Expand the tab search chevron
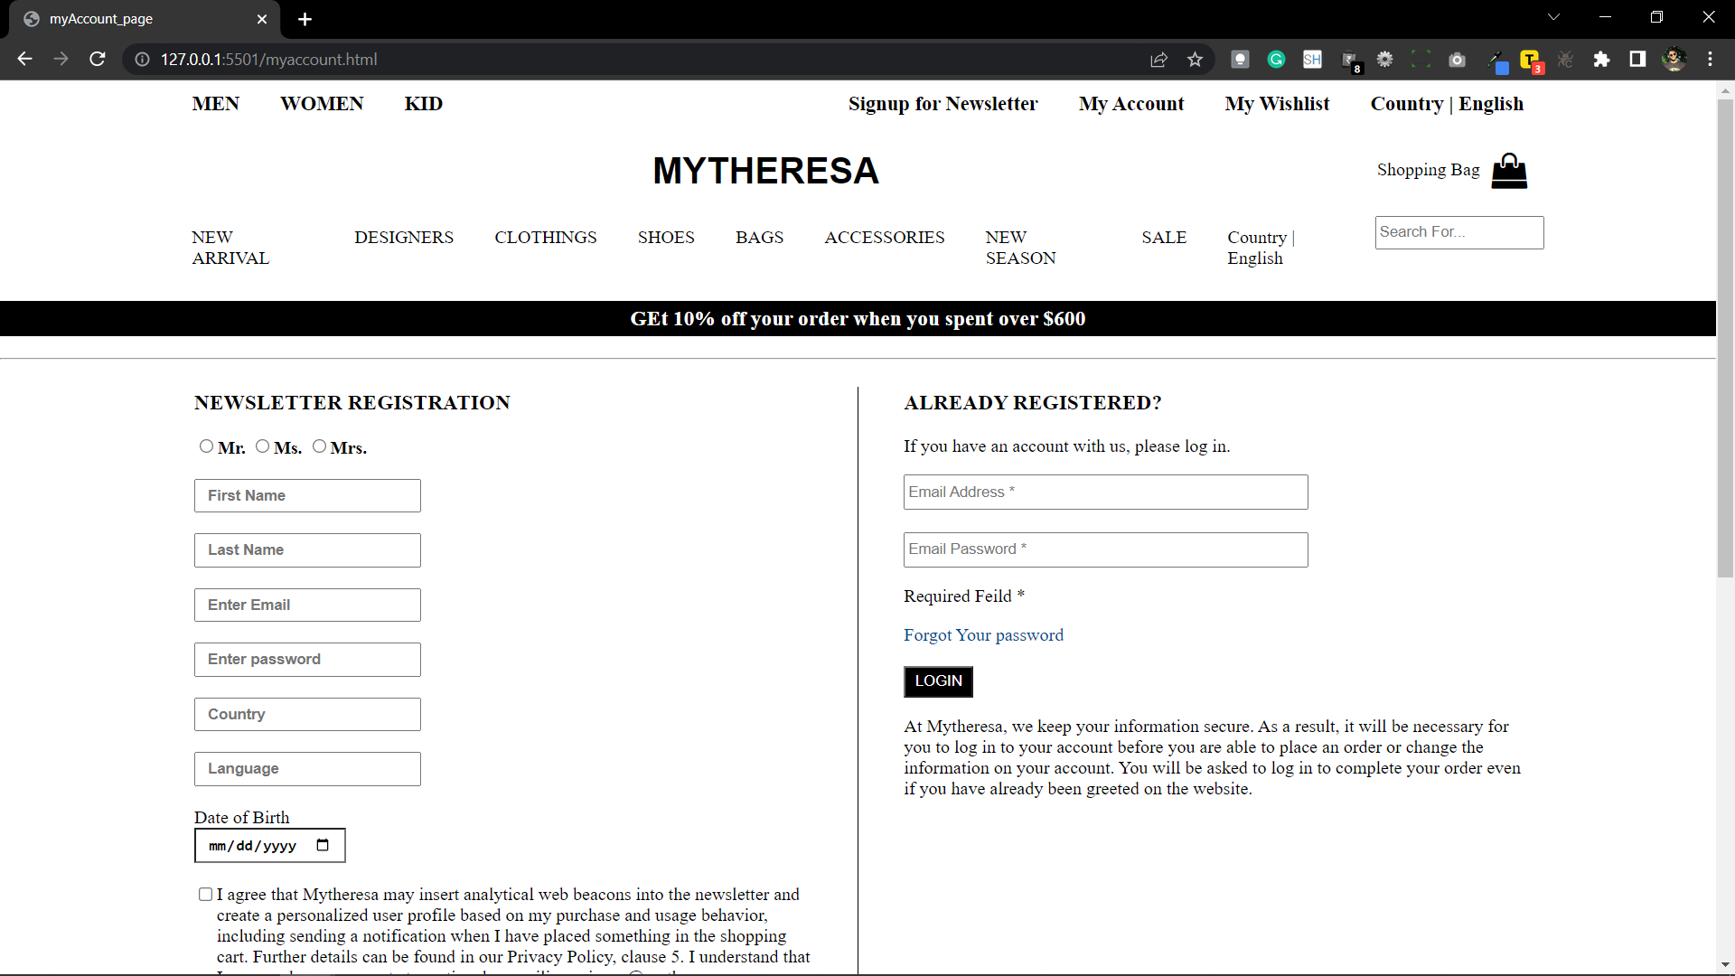The height and width of the screenshot is (976, 1735). (x=1553, y=17)
